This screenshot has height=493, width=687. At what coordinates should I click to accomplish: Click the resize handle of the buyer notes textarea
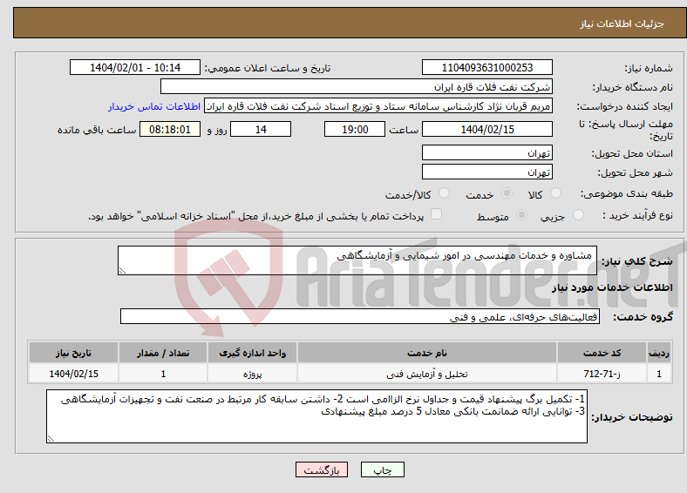tap(51, 439)
